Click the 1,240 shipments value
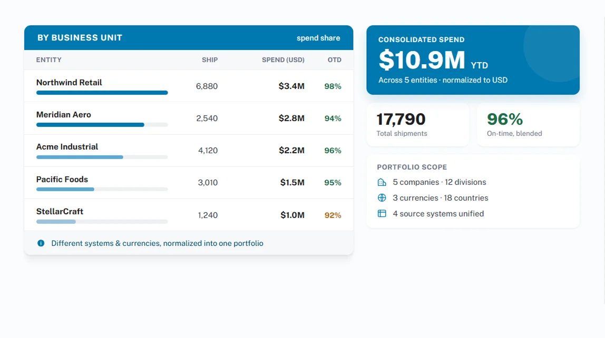Image resolution: width=605 pixels, height=338 pixels. click(208, 215)
